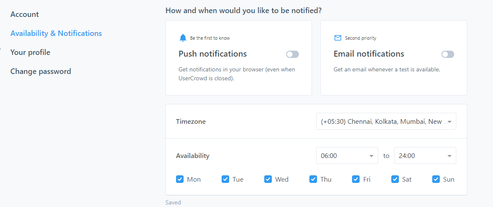Enable the Push notifications toggle

point(292,54)
